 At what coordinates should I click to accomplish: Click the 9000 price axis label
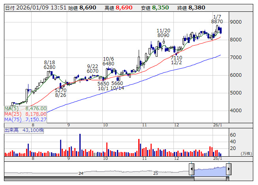236,22
